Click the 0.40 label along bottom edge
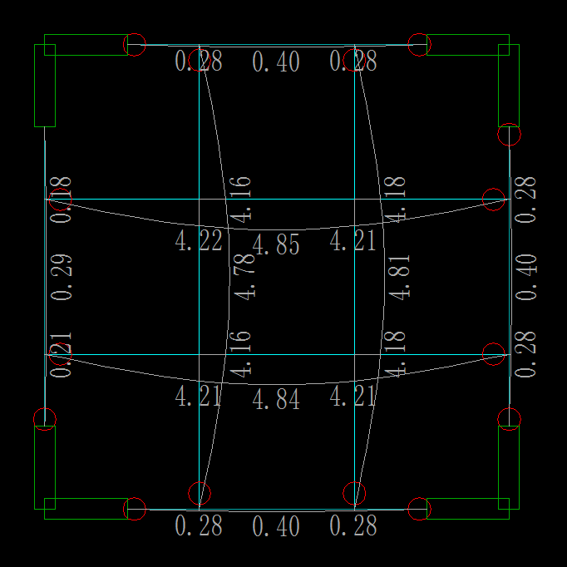The width and height of the screenshot is (567, 567). click(276, 525)
